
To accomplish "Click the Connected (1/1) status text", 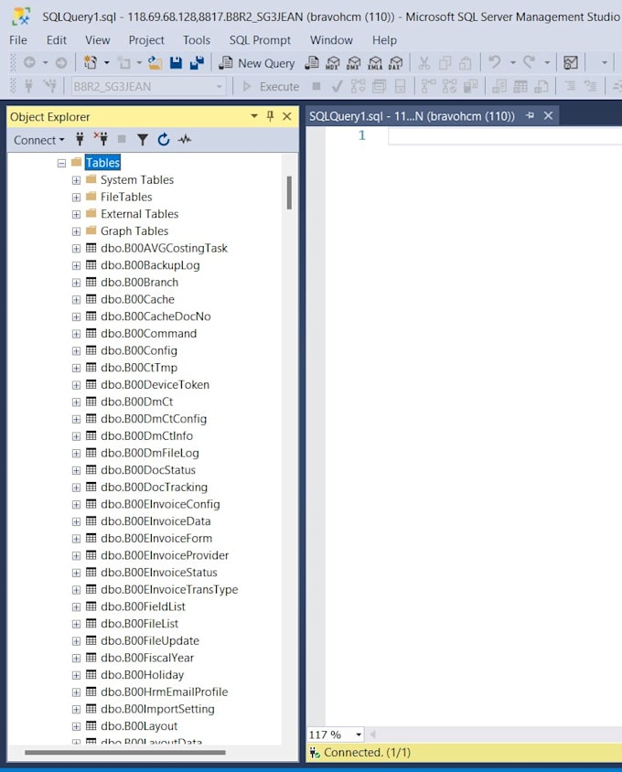I will [x=367, y=753].
